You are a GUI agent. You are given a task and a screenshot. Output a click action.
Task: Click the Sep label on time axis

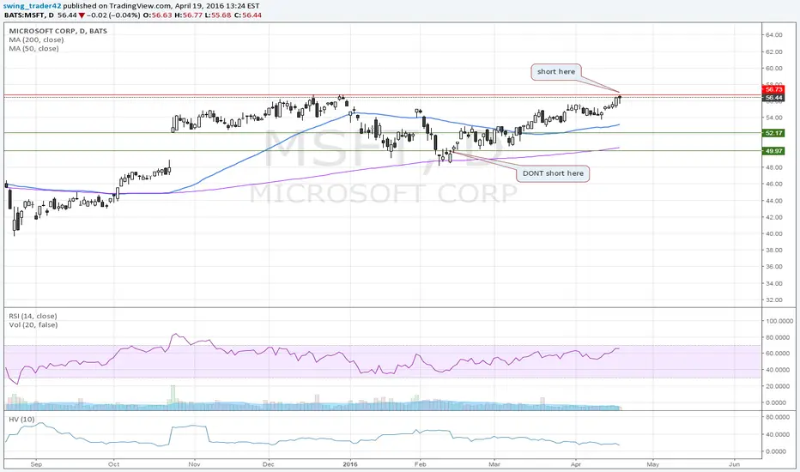(36, 464)
